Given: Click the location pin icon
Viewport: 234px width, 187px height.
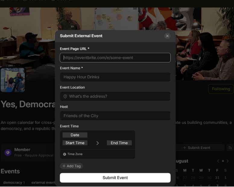Looking at the screenshot, I should [65, 96].
